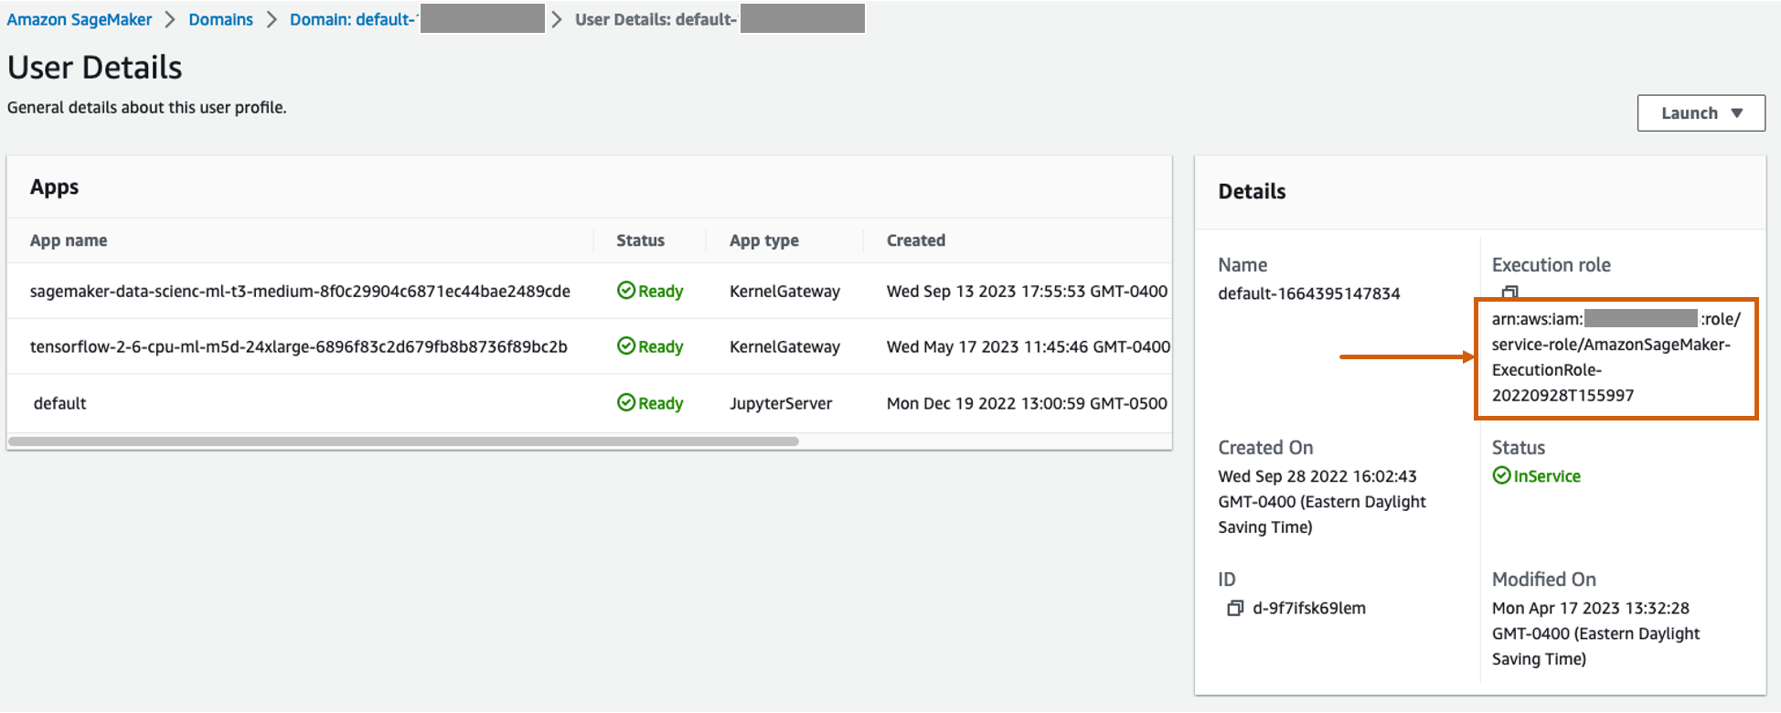Select the sagemaker-data-scienc-ml-t3-medium app name
This screenshot has height=713, width=1781.
(x=300, y=291)
